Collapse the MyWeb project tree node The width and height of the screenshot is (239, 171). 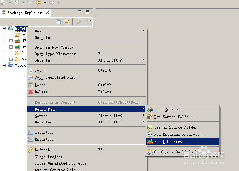[4, 28]
